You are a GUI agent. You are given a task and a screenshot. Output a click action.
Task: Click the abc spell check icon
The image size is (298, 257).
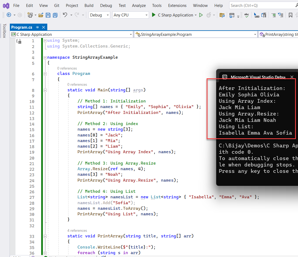(247, 15)
